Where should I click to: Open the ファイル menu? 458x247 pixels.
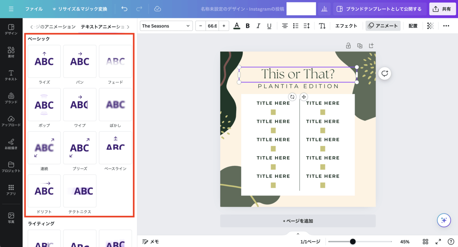pyautogui.click(x=34, y=9)
